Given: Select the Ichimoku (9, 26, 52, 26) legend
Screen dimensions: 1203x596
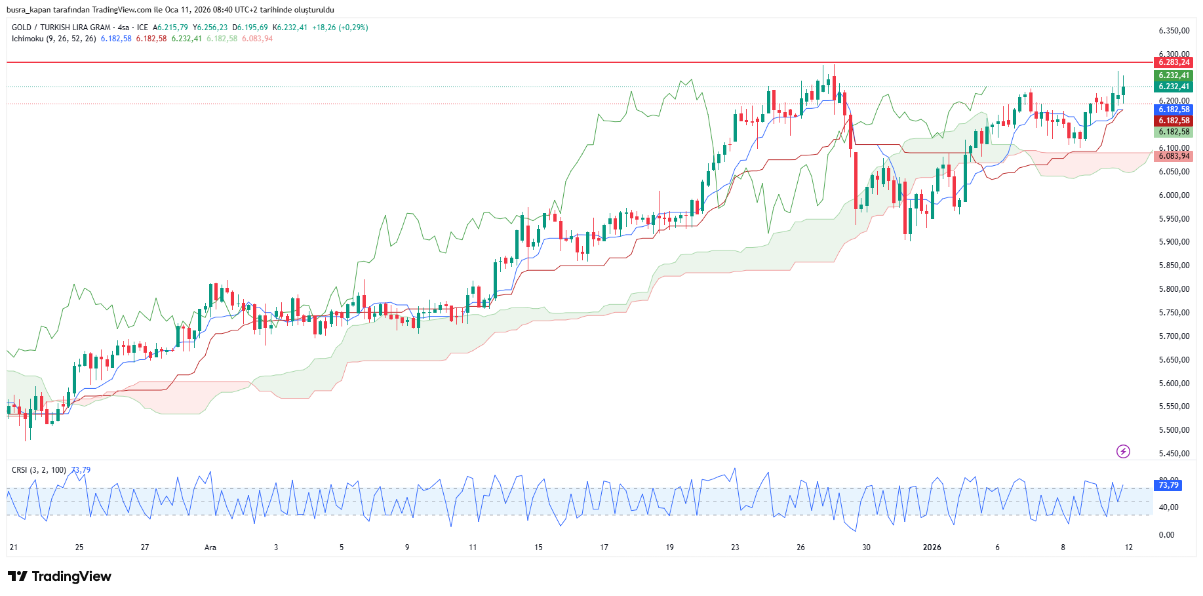Looking at the screenshot, I should 54,39.
